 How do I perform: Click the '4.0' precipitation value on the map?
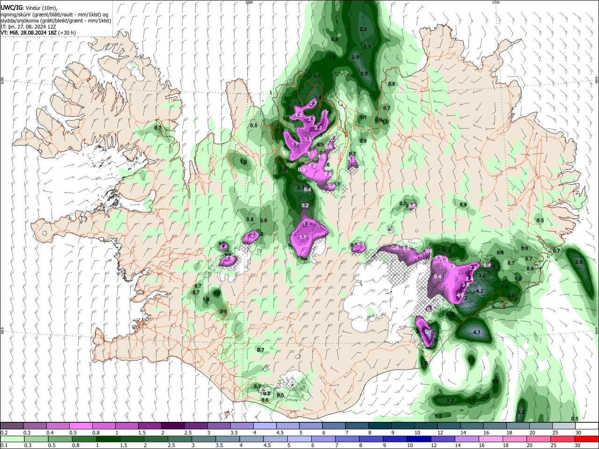coord(460,295)
